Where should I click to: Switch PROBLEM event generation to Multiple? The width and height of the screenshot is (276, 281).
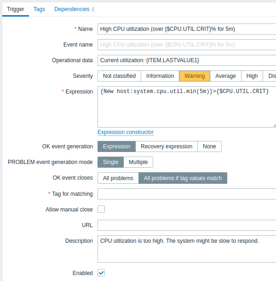point(138,162)
